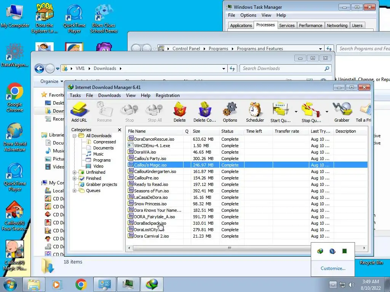Screen dimensions: 390x292
Task: Open the Dora World Adventure desktop icon
Action: (x=15, y=137)
